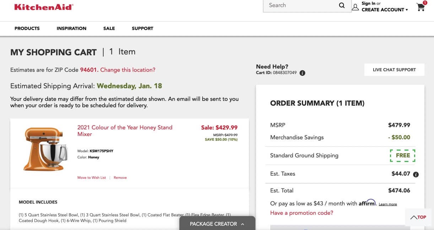Click the Affirm logo
This screenshot has height=230, width=434.
[367, 203]
